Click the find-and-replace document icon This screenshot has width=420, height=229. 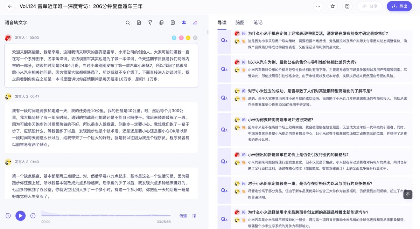[139, 22]
